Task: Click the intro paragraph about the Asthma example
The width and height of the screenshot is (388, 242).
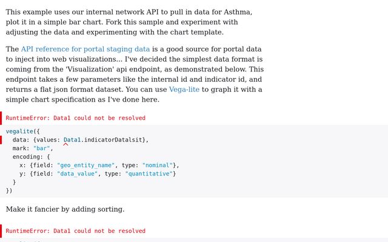Action: pos(129,22)
